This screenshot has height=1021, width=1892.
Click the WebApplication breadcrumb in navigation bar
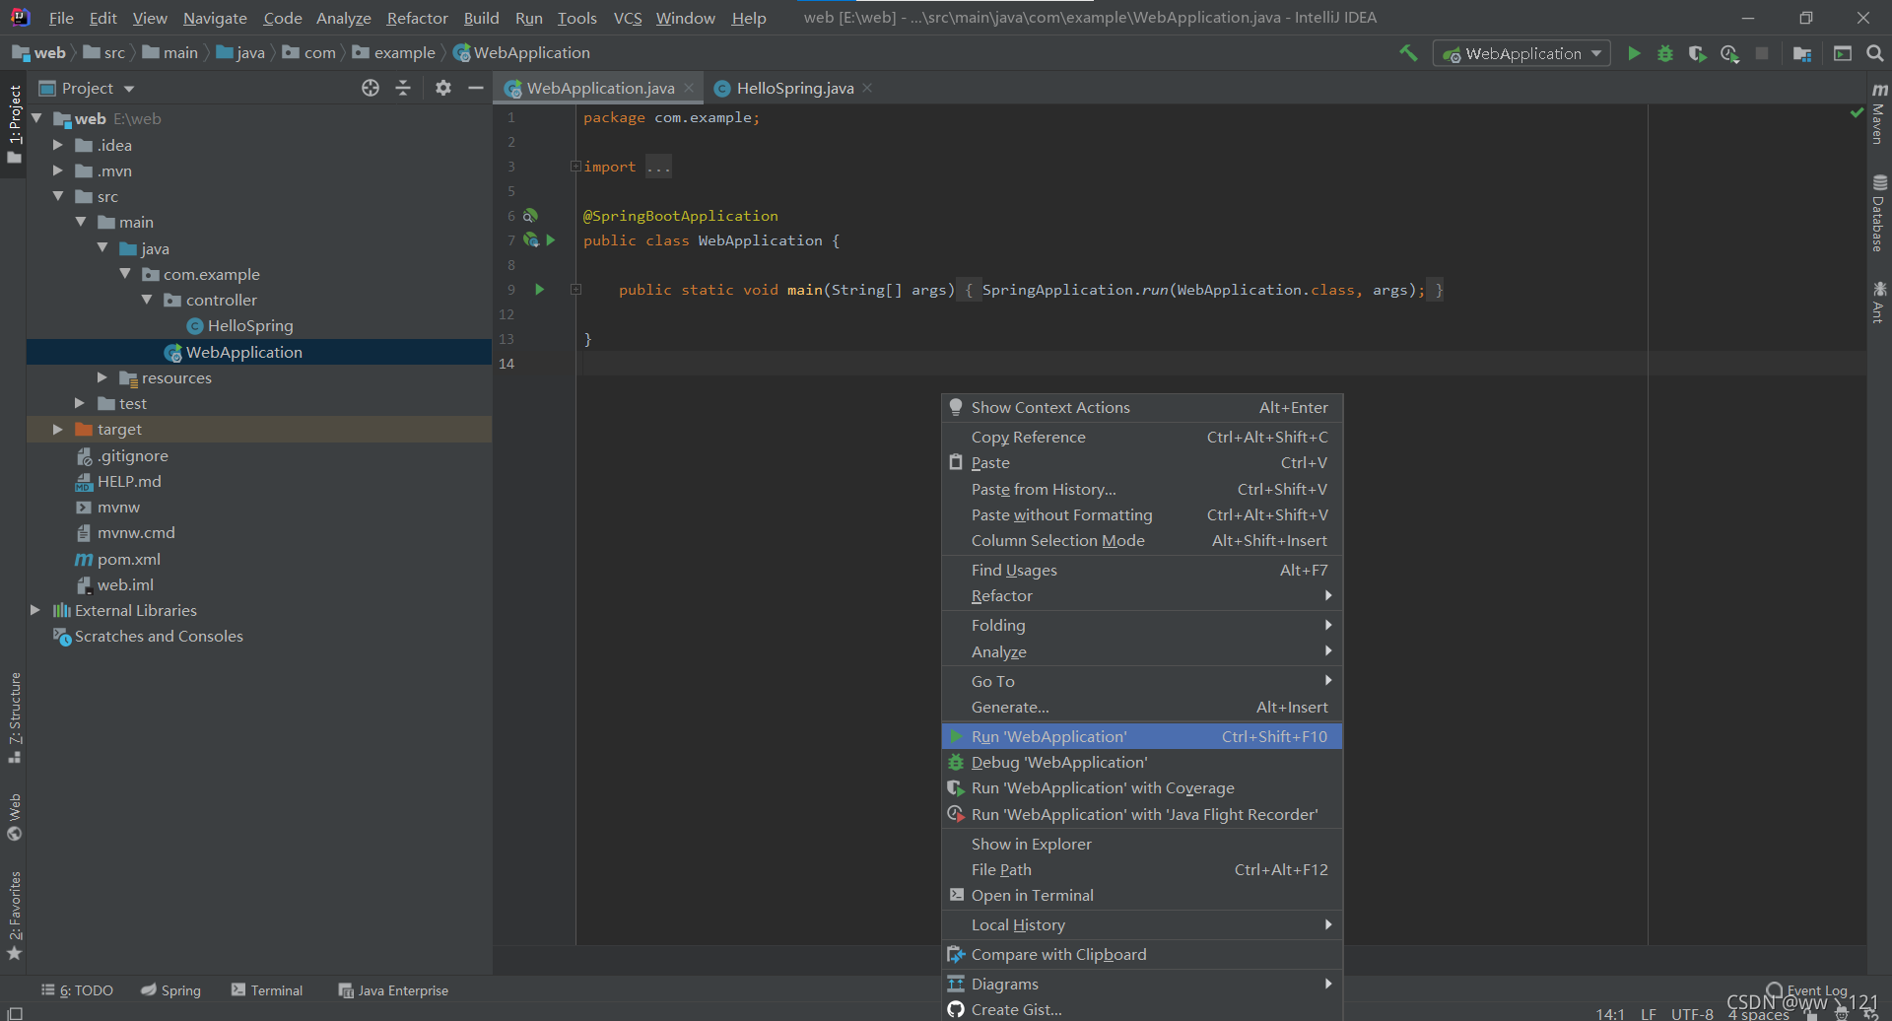pyautogui.click(x=521, y=52)
